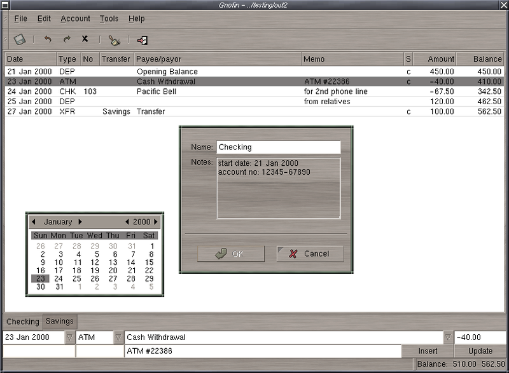
Task: Click the Update button
Action: [480, 351]
